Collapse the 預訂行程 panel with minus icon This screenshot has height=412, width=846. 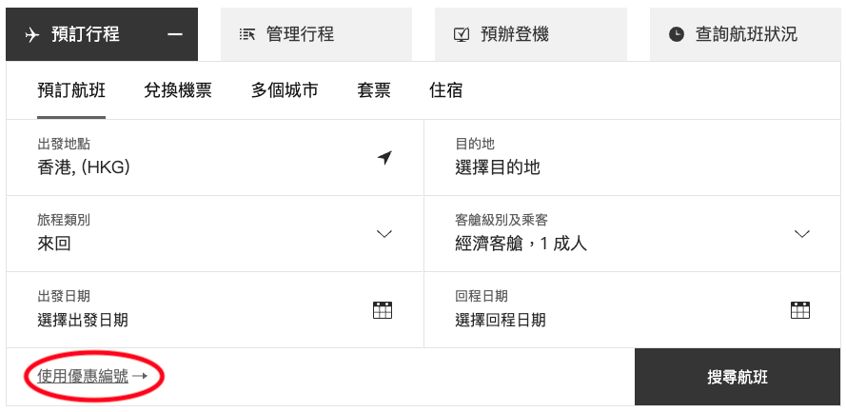[174, 34]
